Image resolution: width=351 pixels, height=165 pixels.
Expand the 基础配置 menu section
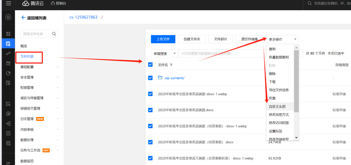58,67
